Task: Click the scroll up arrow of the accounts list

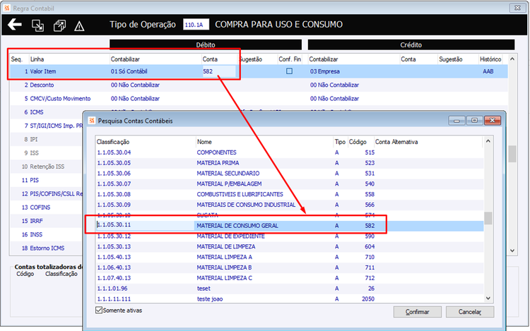Action: point(488,141)
